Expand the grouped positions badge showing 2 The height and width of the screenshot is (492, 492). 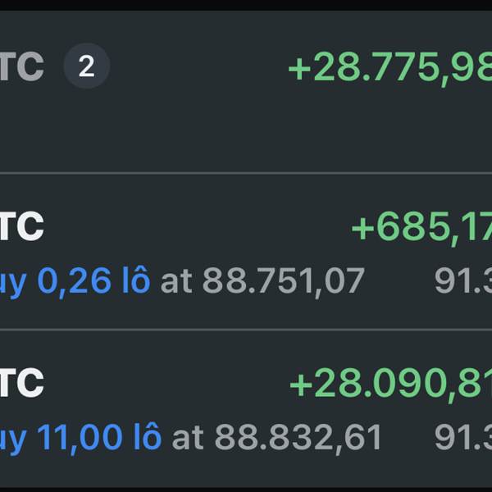click(x=86, y=66)
